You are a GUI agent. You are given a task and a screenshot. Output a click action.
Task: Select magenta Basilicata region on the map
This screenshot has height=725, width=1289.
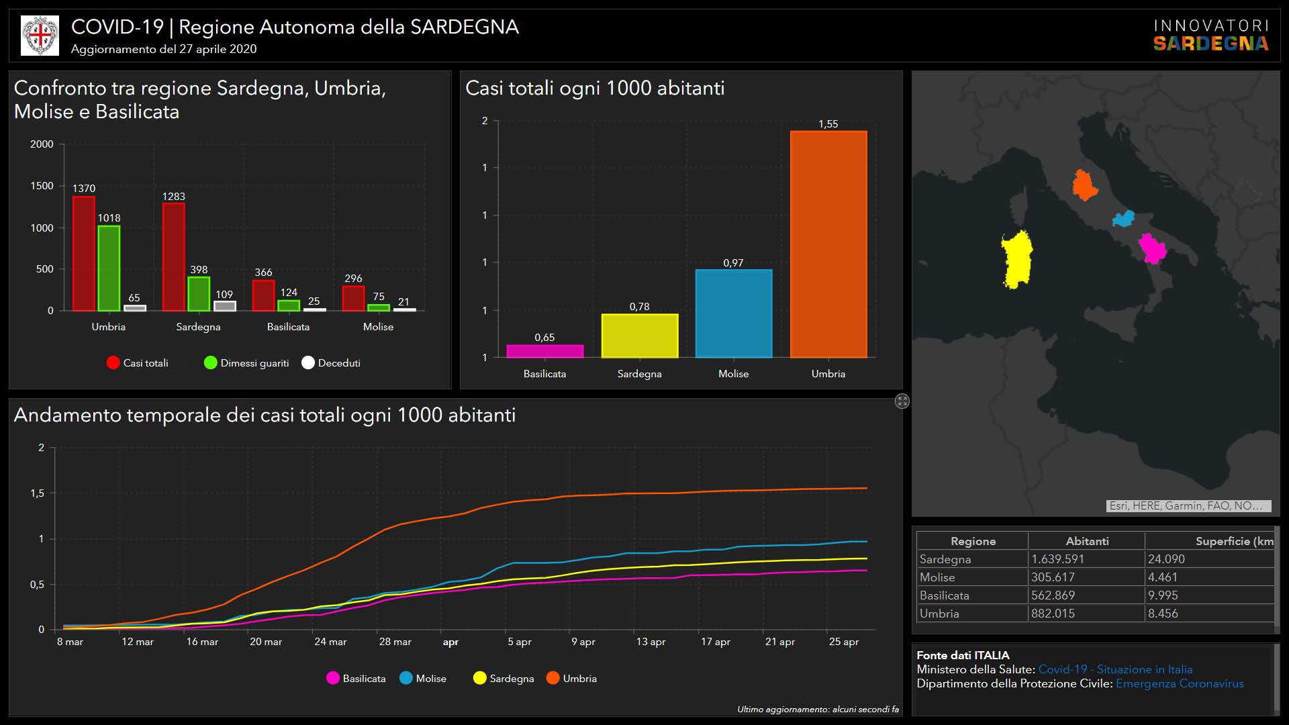(x=1153, y=249)
